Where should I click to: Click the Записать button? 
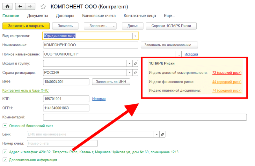point(65,26)
